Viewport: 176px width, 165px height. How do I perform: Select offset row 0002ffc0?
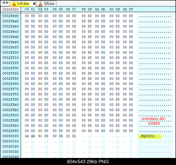click(11, 115)
